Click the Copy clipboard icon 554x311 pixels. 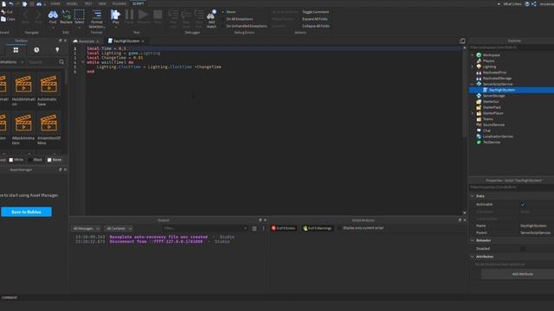point(3,19)
